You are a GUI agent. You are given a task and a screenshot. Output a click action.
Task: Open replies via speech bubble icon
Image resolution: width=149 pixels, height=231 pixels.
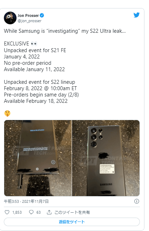tap(31, 212)
